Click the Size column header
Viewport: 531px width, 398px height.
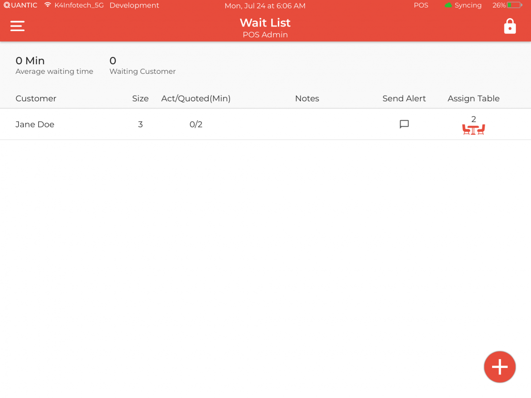click(x=140, y=98)
